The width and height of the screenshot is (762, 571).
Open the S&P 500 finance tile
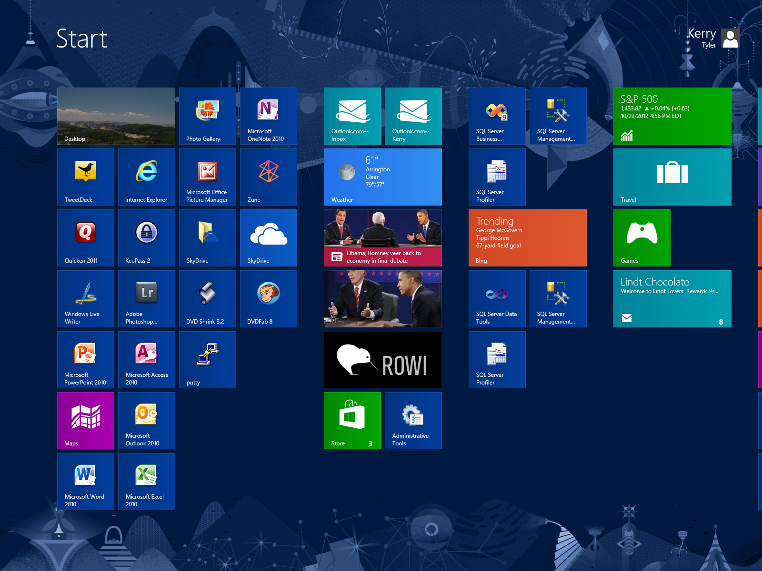[672, 116]
